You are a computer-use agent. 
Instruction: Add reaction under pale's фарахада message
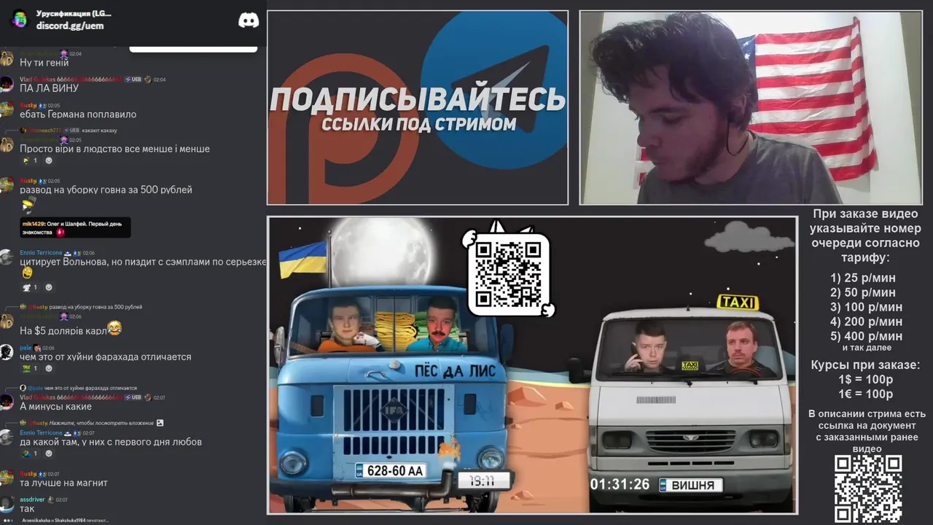[x=49, y=369]
